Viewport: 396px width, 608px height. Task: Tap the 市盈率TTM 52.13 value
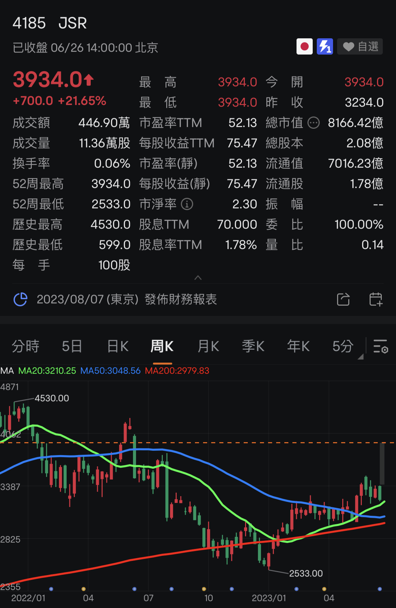click(x=243, y=123)
